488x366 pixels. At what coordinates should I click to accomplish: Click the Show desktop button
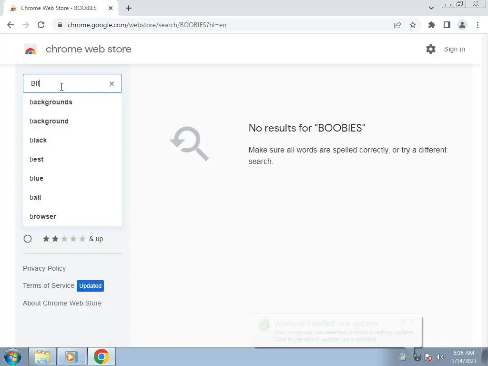tap(485, 356)
